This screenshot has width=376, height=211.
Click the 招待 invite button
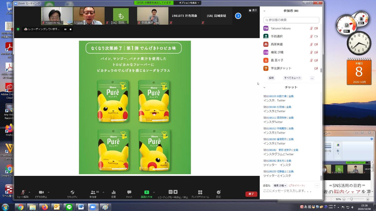pos(271,78)
